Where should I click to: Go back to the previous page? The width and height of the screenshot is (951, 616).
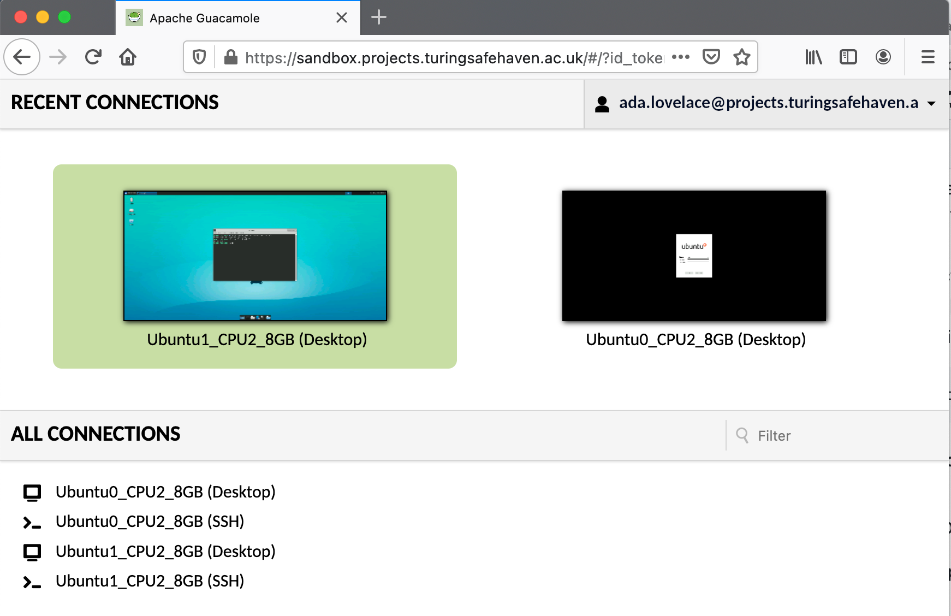(x=22, y=57)
